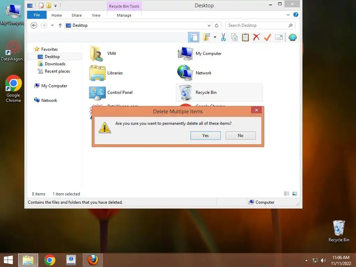
Task: Go back with the back arrow
Action: [x=34, y=25]
